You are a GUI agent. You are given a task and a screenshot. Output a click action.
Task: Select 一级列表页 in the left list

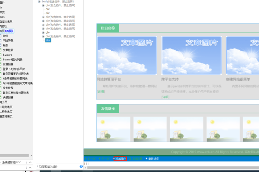[x=6, y=107]
